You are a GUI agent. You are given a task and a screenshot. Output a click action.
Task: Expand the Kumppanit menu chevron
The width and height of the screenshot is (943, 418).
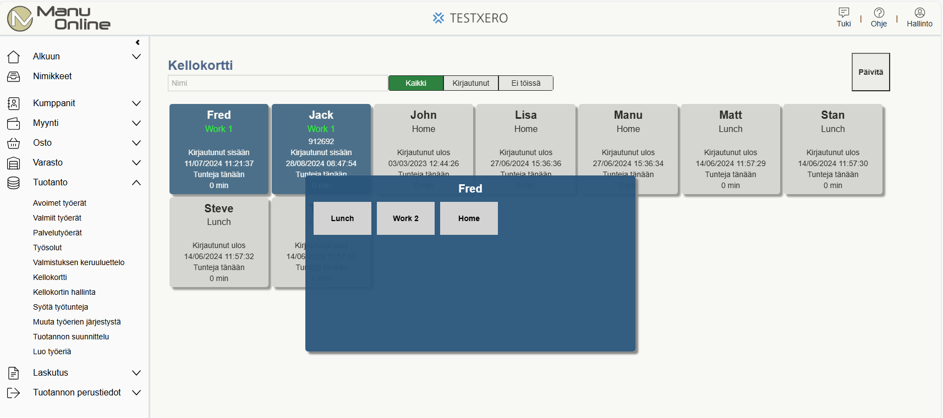tap(136, 103)
